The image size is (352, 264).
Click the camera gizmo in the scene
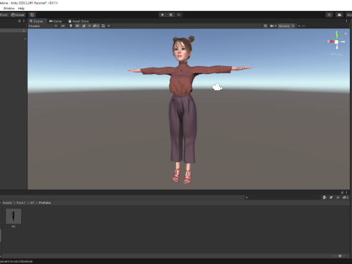217,87
